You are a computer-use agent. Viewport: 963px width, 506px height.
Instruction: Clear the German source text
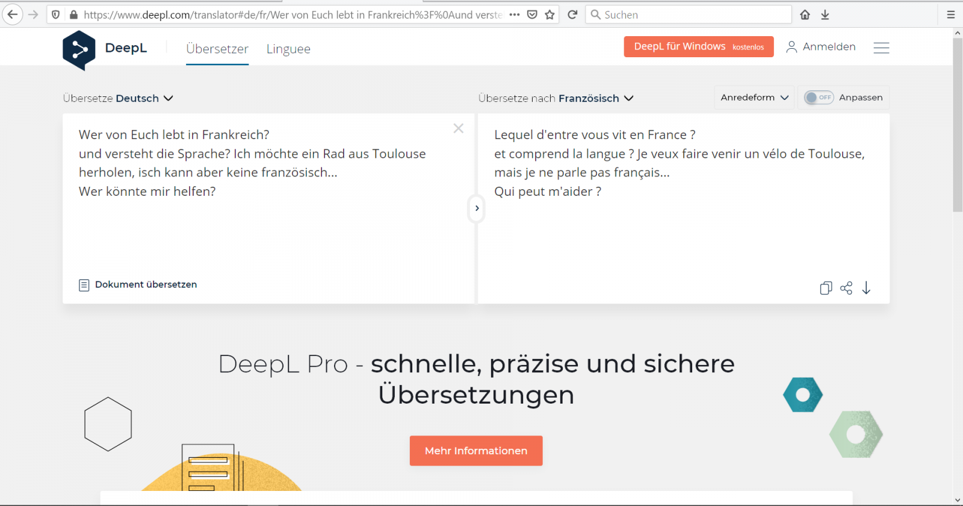click(x=458, y=128)
